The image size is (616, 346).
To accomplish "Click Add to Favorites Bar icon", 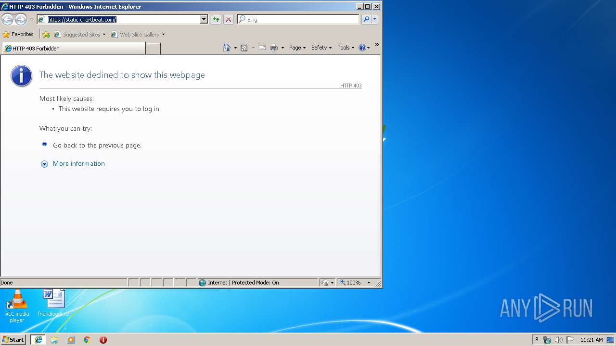I will point(46,35).
